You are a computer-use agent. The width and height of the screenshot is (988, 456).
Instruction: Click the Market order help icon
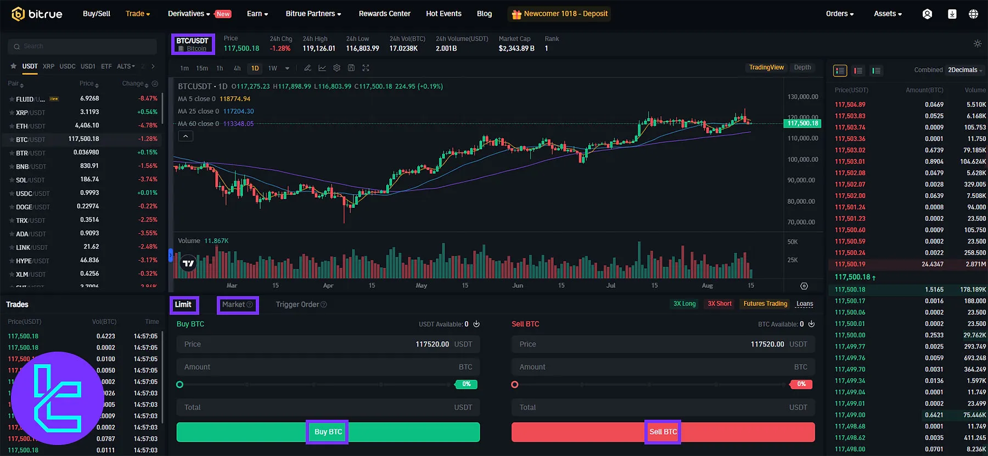coord(250,304)
